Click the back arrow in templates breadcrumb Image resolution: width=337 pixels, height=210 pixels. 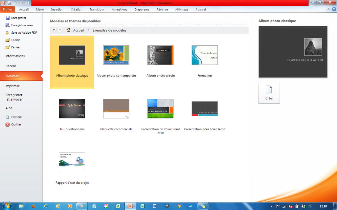click(x=54, y=30)
